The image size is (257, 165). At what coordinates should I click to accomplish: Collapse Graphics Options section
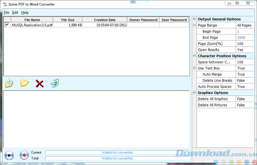[194, 93]
